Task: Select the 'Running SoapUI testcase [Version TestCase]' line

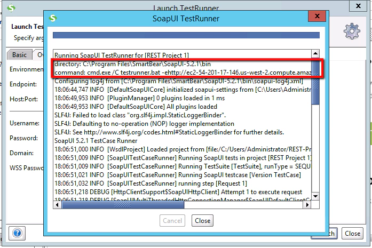Action: point(178,175)
